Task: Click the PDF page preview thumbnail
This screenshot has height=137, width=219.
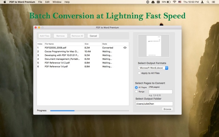Action: click(x=154, y=46)
